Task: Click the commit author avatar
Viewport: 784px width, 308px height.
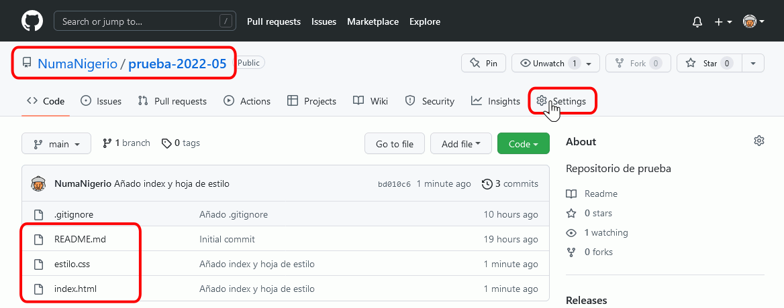Action: click(39, 184)
